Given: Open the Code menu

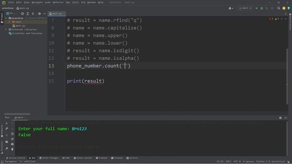Looking at the screenshot, I should coord(47,2).
